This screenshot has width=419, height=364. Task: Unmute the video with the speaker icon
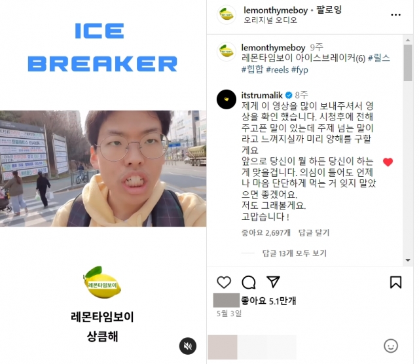[188, 346]
